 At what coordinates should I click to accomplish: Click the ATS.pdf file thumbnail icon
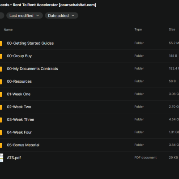pyautogui.click(x=1, y=158)
